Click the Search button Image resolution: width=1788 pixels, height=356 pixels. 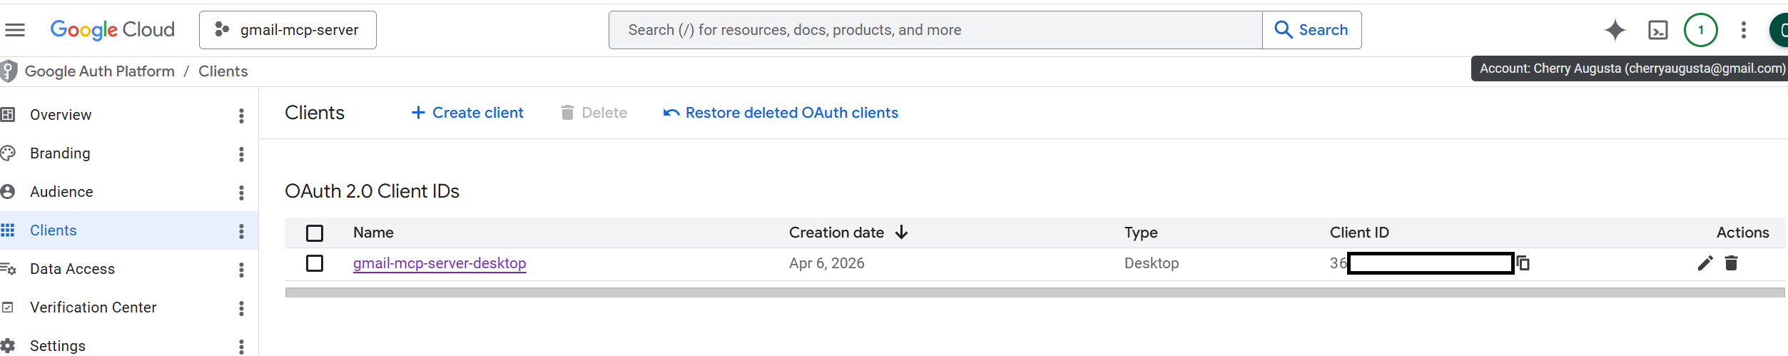click(1312, 30)
